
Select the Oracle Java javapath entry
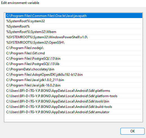coord(74,16)
